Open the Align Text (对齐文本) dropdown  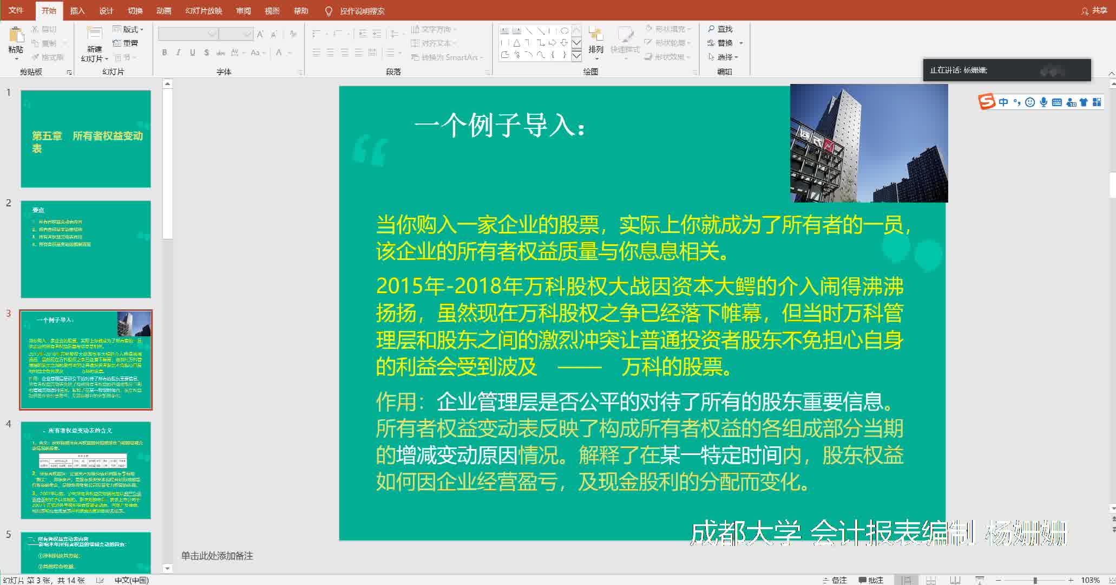[434, 43]
